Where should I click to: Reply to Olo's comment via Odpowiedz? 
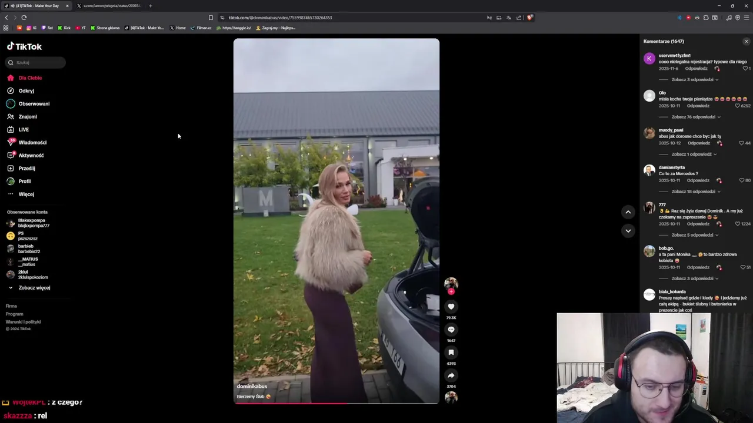click(x=698, y=106)
